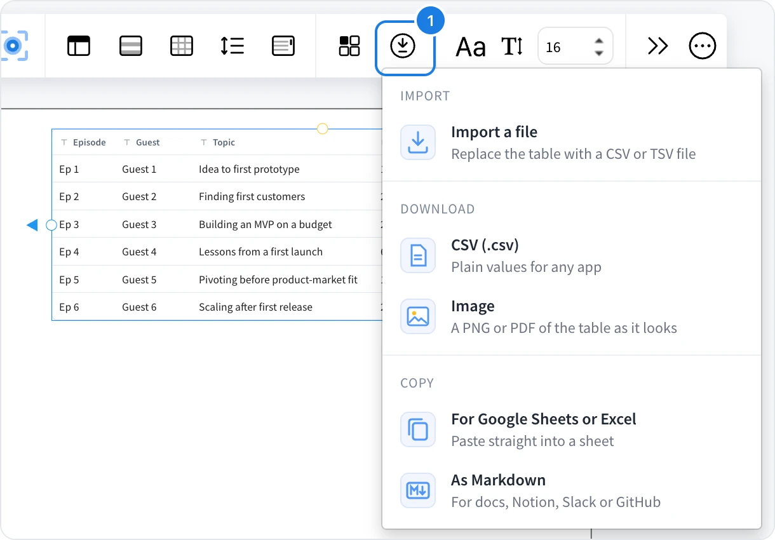The width and height of the screenshot is (775, 540).
Task: Decrease font size with down stepper arrow
Action: pos(599,53)
